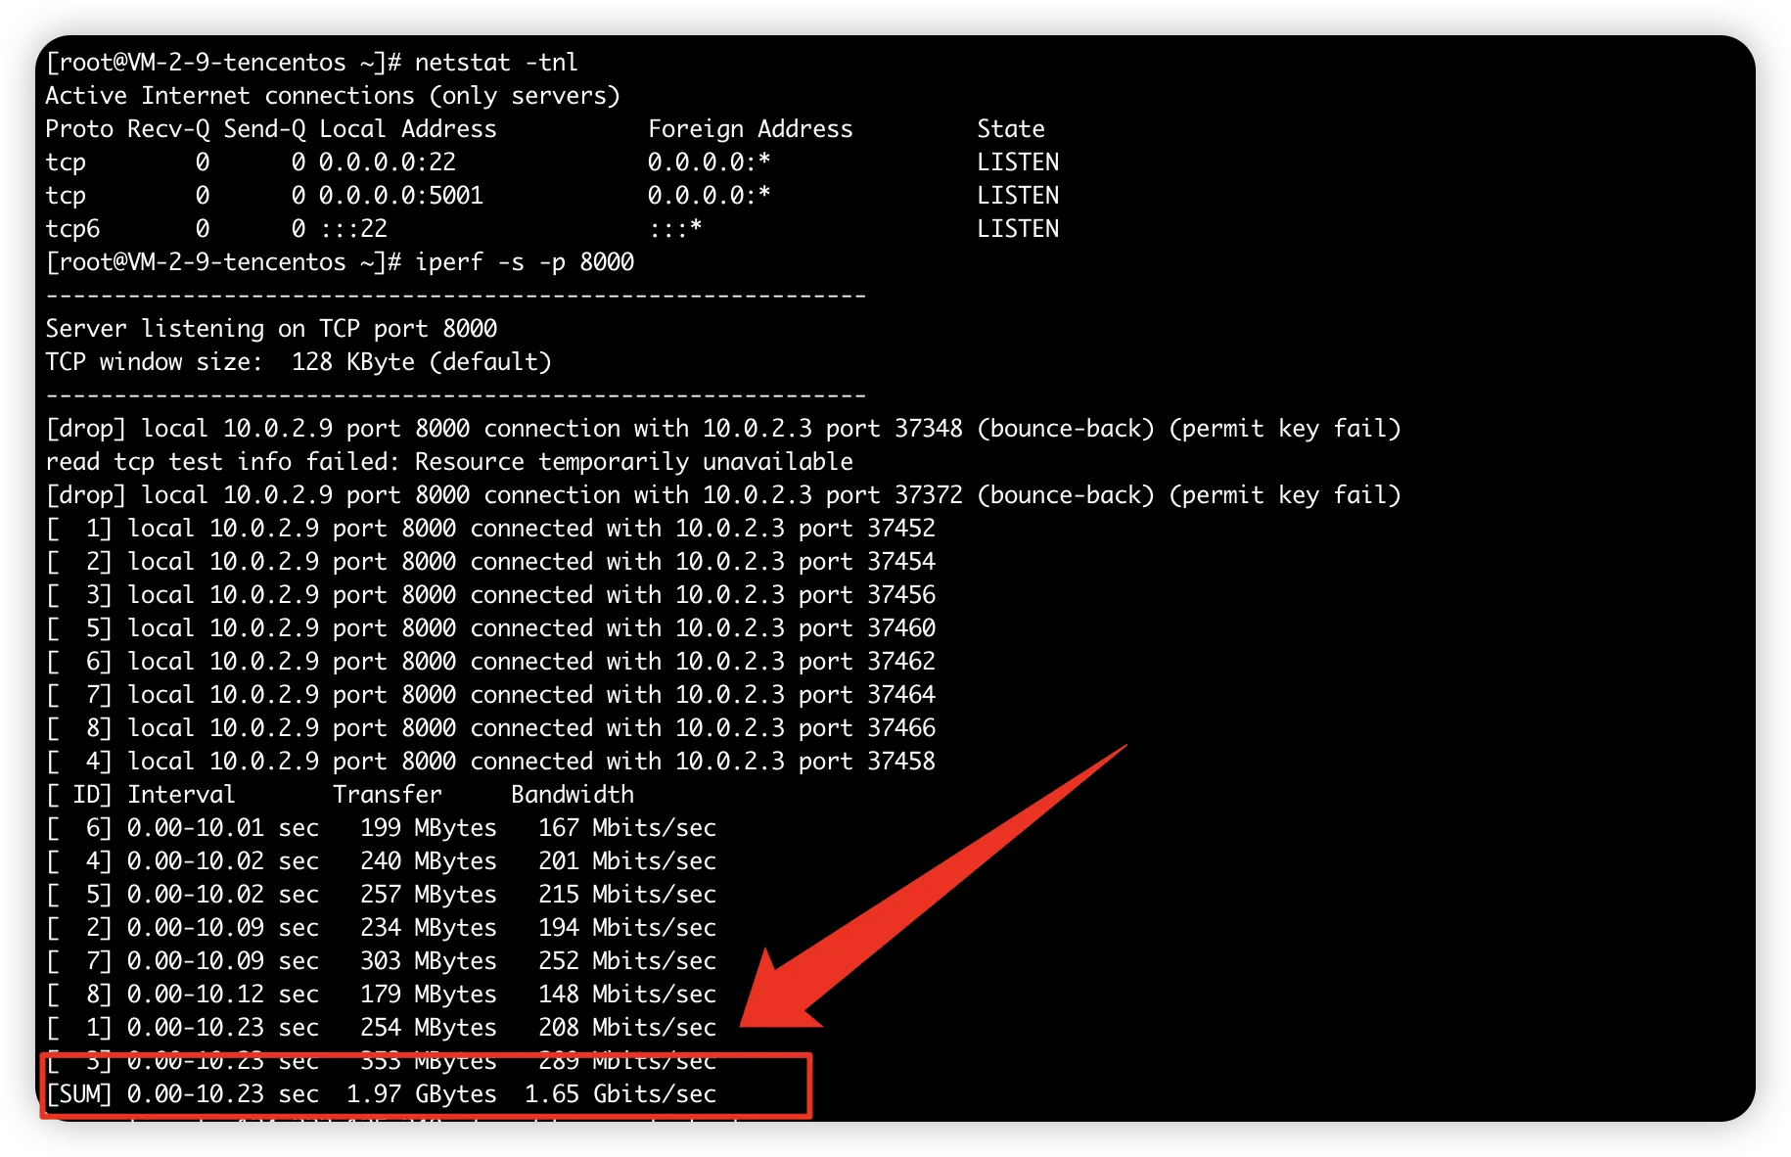Click connection line with port 37464
This screenshot has height=1157, width=1791.
tap(490, 695)
